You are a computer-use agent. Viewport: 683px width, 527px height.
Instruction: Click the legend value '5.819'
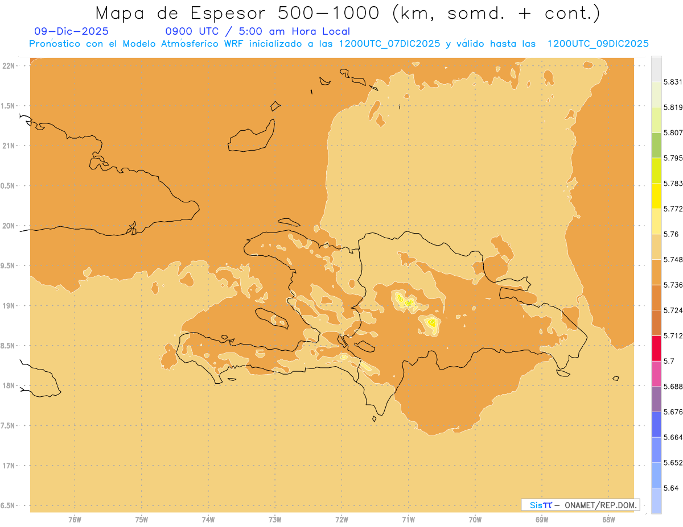(673, 107)
